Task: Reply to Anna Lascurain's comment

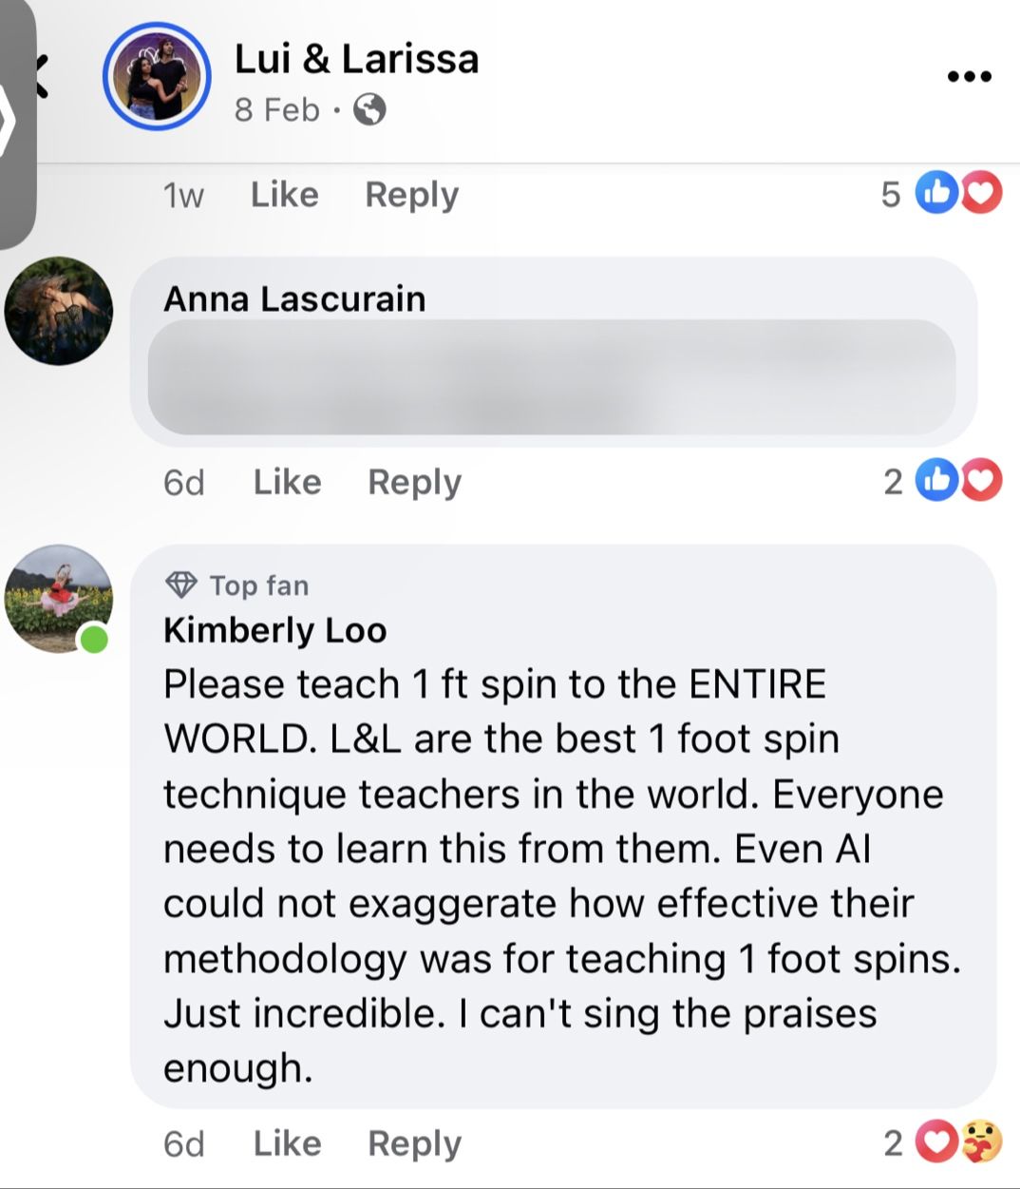Action: [x=414, y=482]
